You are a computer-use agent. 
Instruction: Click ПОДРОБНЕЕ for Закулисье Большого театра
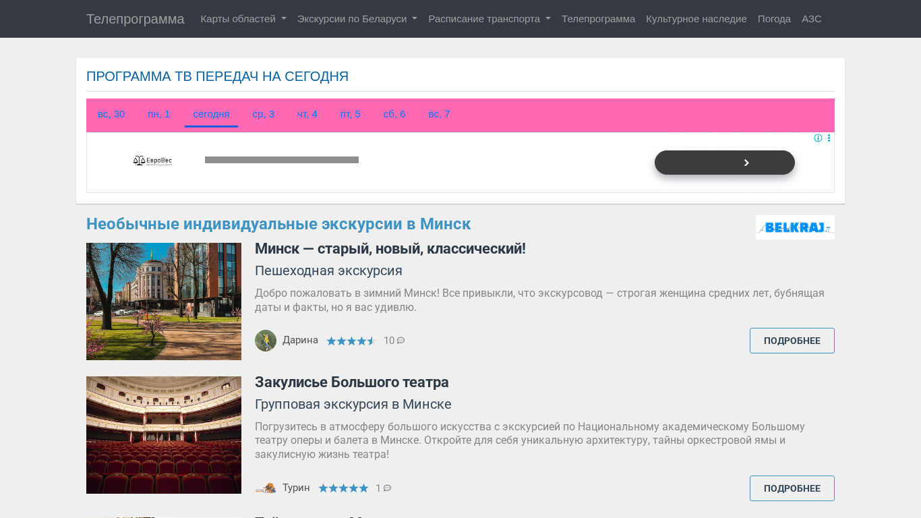pos(792,488)
